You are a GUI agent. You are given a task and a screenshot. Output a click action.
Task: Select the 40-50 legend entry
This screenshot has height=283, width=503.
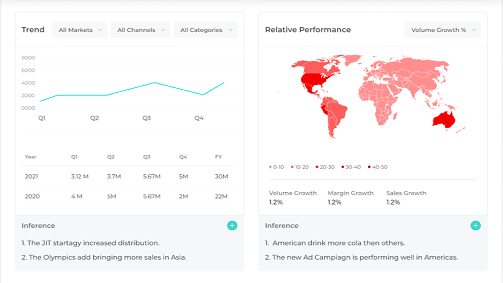coord(378,167)
